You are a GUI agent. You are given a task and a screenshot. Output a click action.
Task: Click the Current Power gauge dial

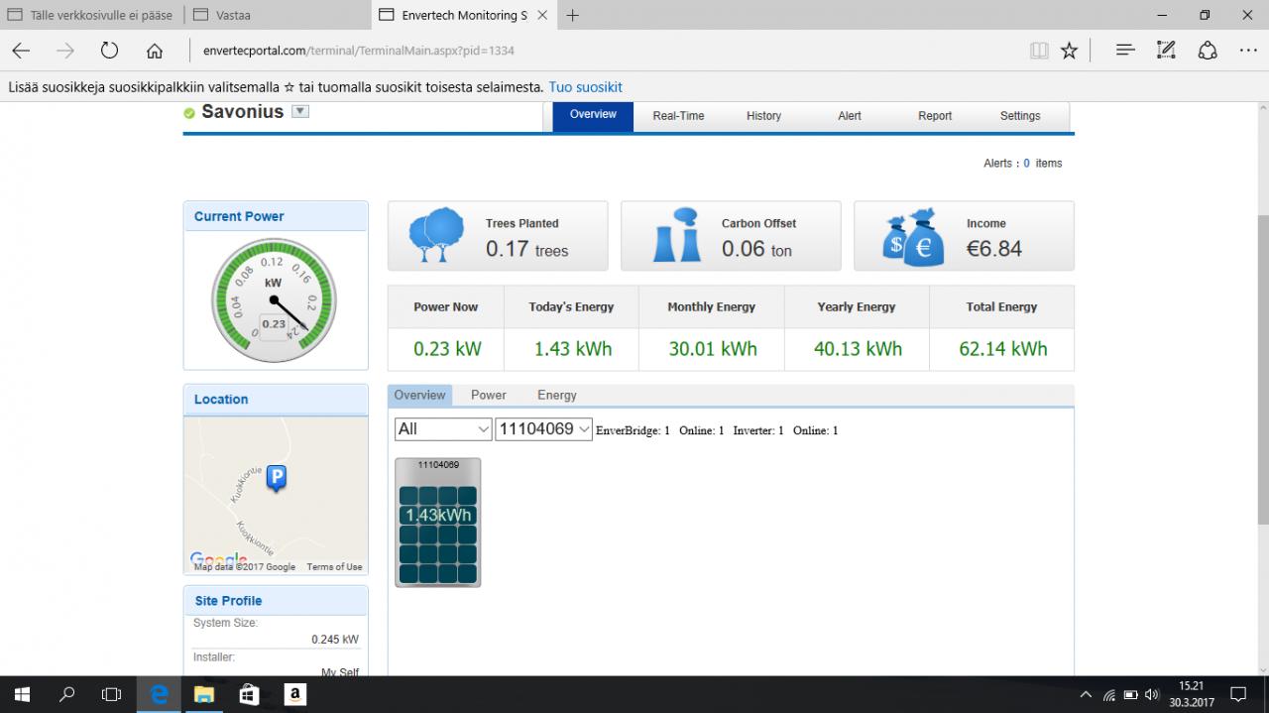(274, 299)
